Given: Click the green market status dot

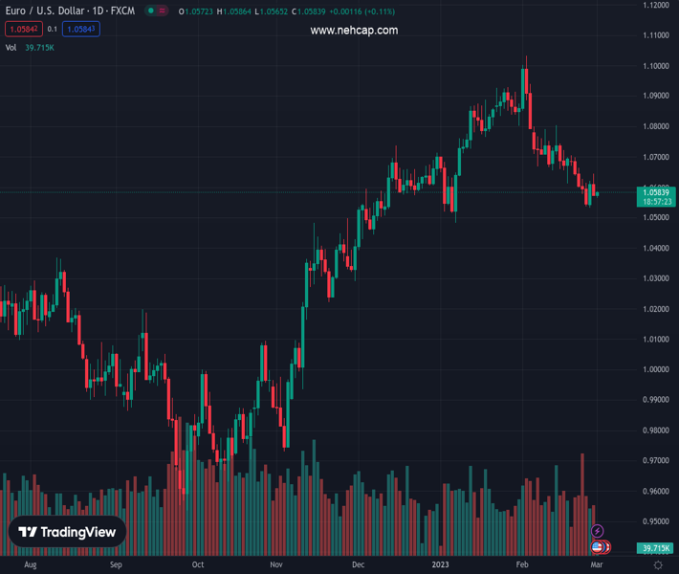Looking at the screenshot, I should [150, 11].
